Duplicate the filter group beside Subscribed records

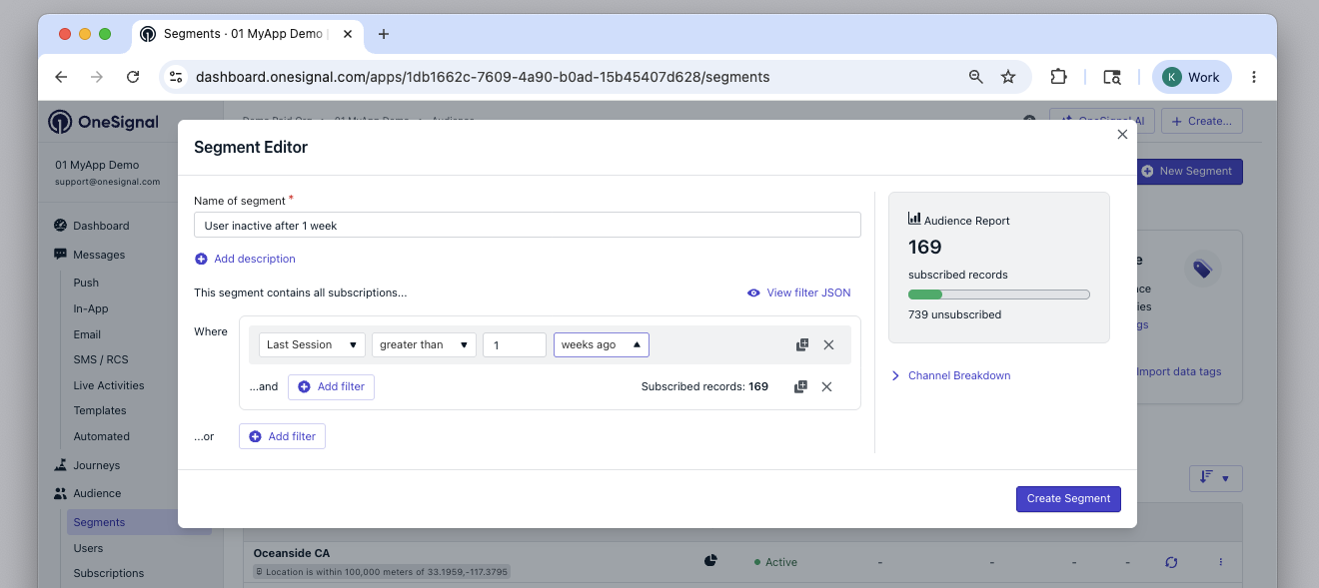click(x=800, y=386)
